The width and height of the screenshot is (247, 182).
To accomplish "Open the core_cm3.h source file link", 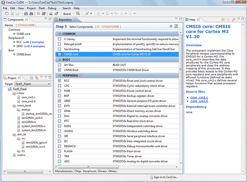I will coord(199,101).
